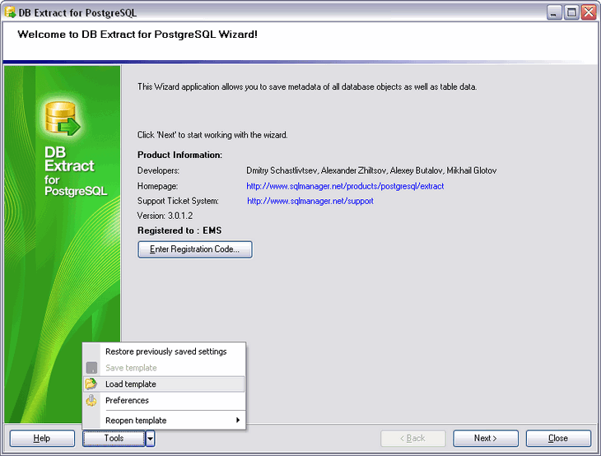Click the Help button
This screenshot has width=601, height=456.
42,439
